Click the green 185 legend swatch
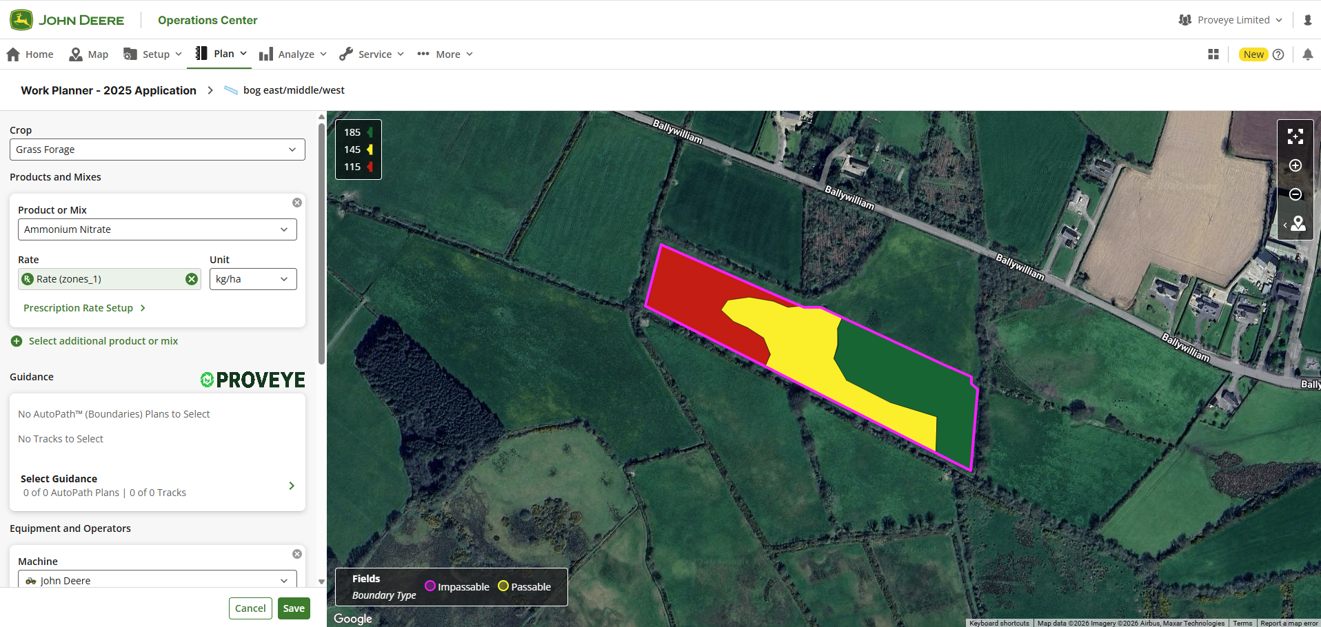1321x627 pixels. click(x=370, y=132)
